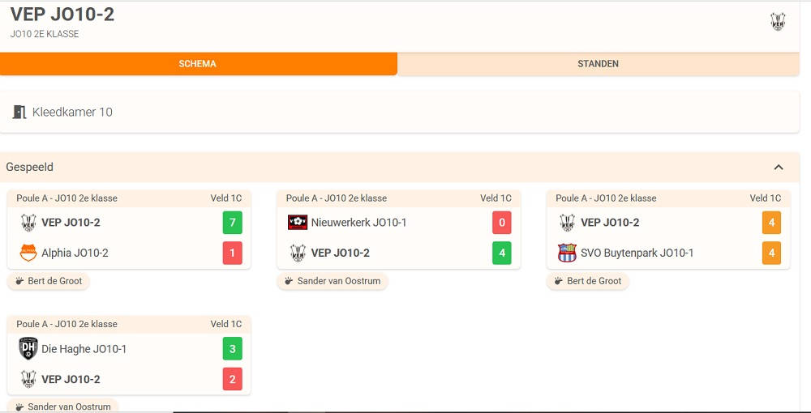The height and width of the screenshot is (413, 811).
Task: Click the SVO Buytenpark JO10-1 team logo
Action: 567,253
